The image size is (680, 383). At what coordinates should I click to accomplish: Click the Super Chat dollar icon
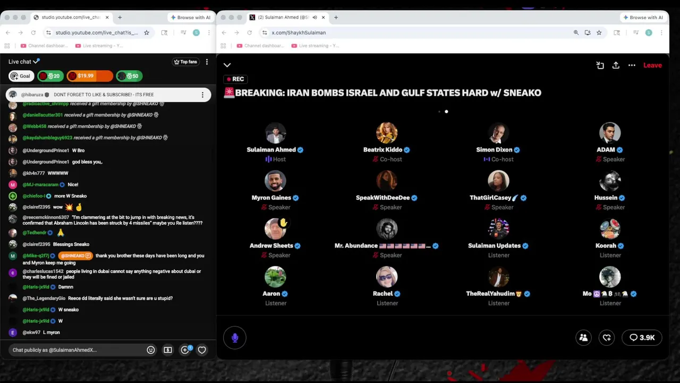click(168, 350)
